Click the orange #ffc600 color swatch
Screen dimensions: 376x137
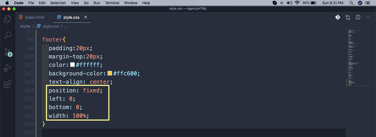pyautogui.click(x=110, y=73)
